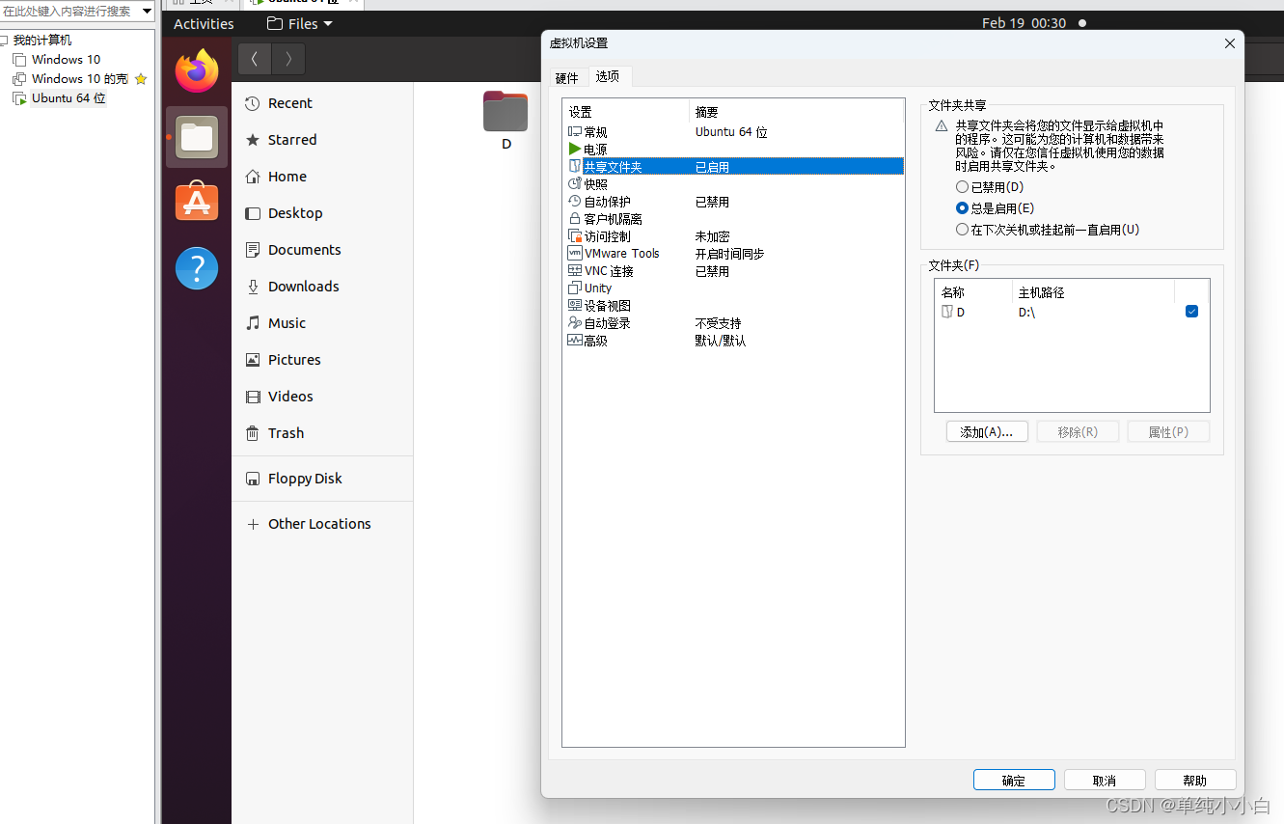Select the 总是启用(E) radio option

pos(995,208)
